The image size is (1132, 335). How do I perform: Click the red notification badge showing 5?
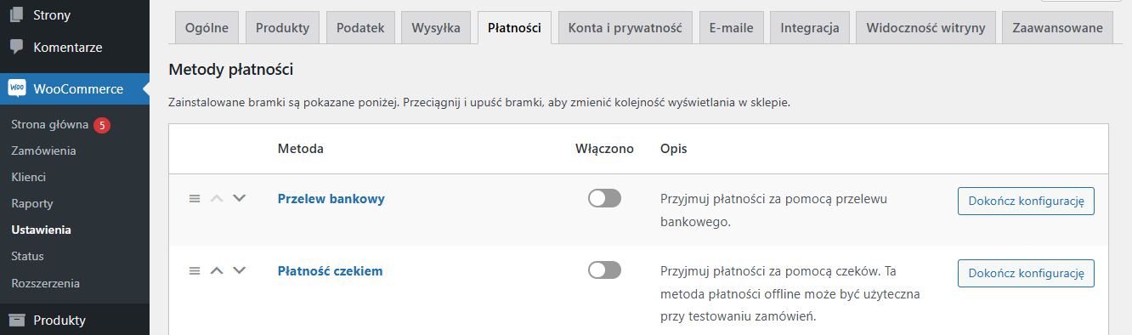point(102,125)
